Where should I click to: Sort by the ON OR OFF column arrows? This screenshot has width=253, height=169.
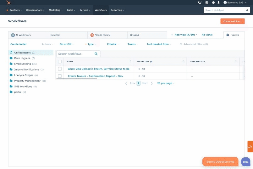(x=183, y=61)
